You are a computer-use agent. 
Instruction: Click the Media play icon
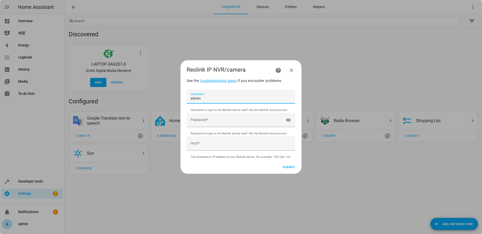[7, 82]
